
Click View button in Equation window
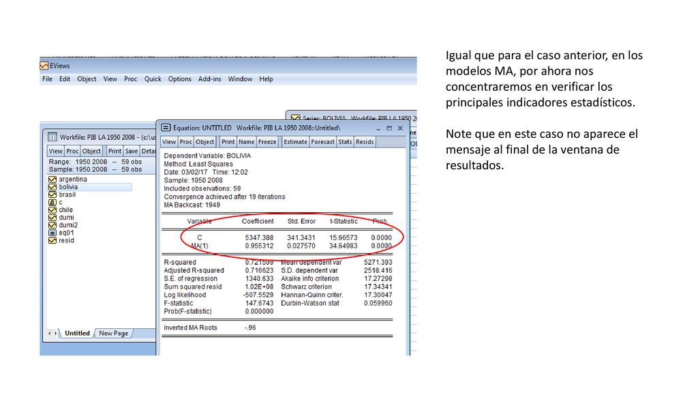169,142
